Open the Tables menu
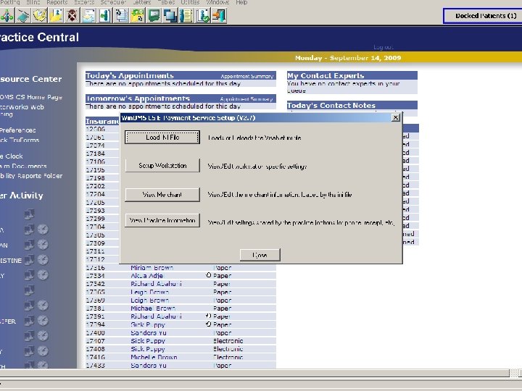522x391 pixels. (x=166, y=2)
